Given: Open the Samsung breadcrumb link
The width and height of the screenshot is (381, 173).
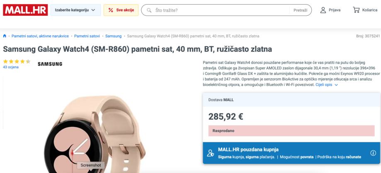Looking at the screenshot, I should click(x=114, y=36).
